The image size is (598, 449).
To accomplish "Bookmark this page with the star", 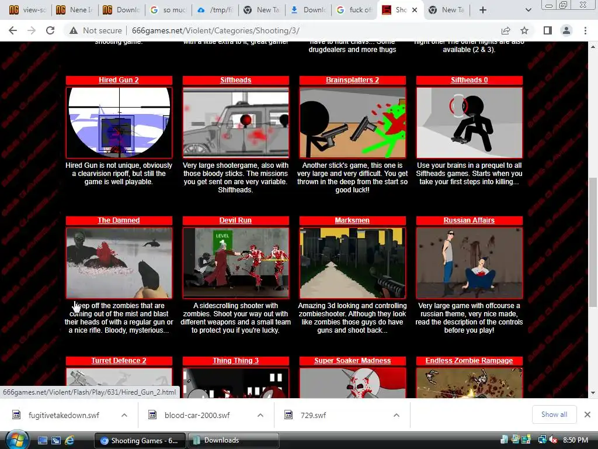I will point(524,30).
